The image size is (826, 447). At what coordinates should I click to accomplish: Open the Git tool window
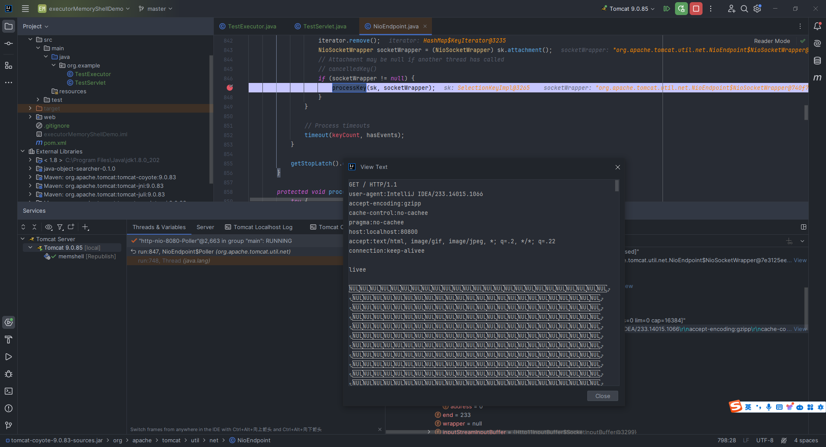pos(9,426)
